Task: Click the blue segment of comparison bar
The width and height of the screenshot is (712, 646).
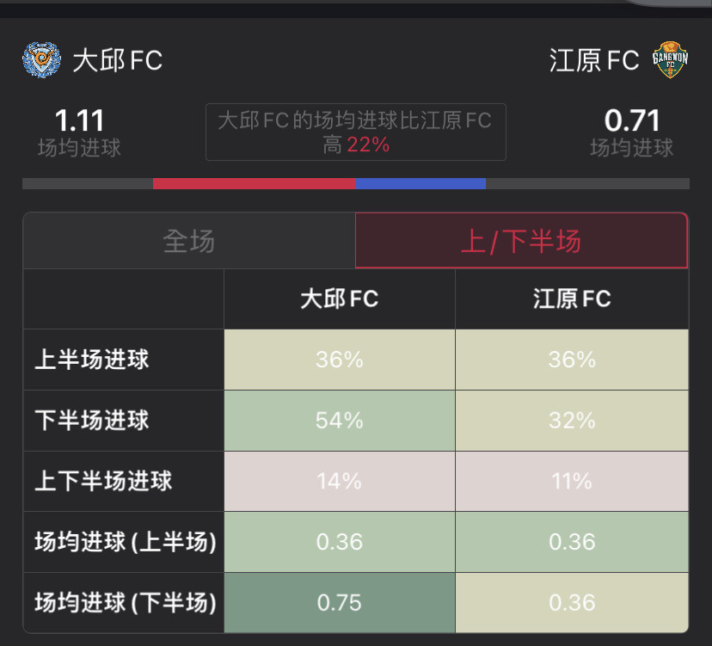Action: tap(421, 183)
